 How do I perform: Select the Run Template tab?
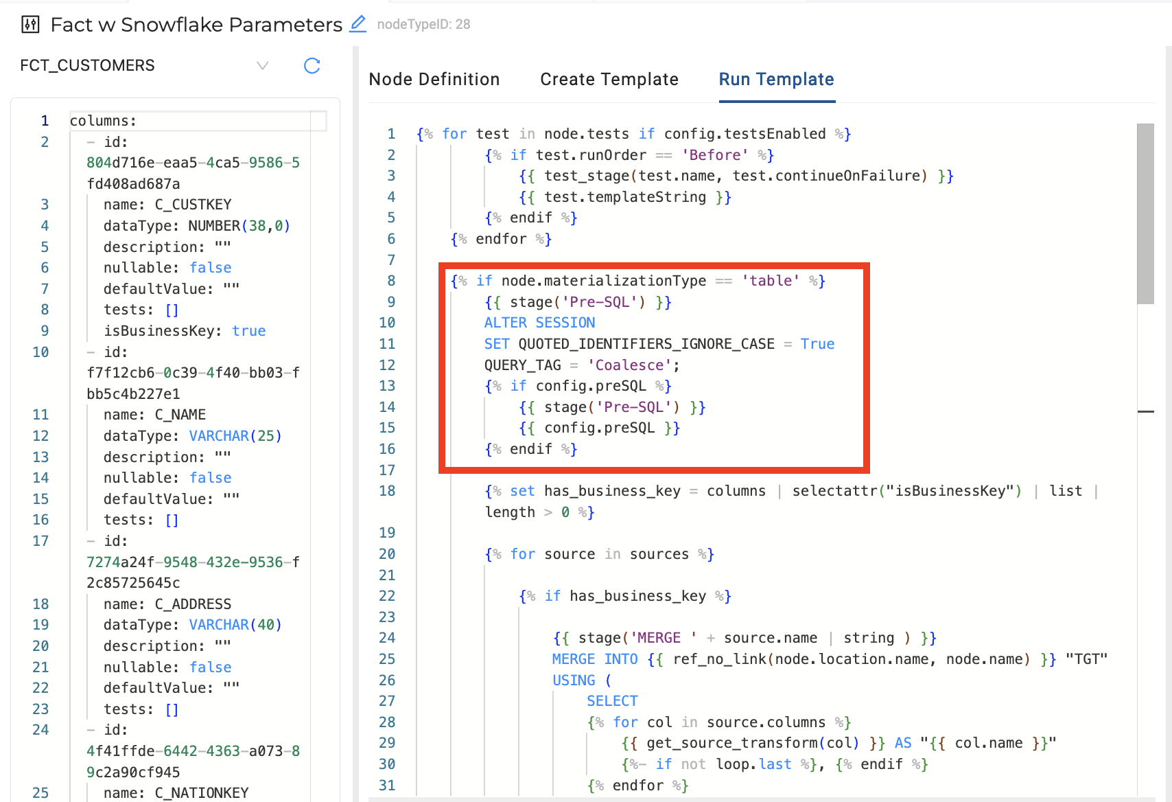click(777, 80)
